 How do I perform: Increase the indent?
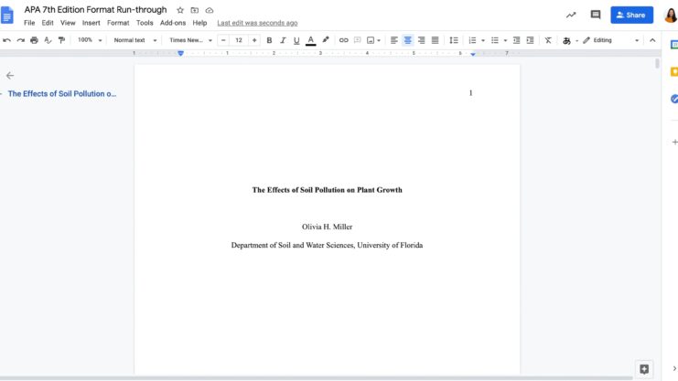click(x=530, y=40)
